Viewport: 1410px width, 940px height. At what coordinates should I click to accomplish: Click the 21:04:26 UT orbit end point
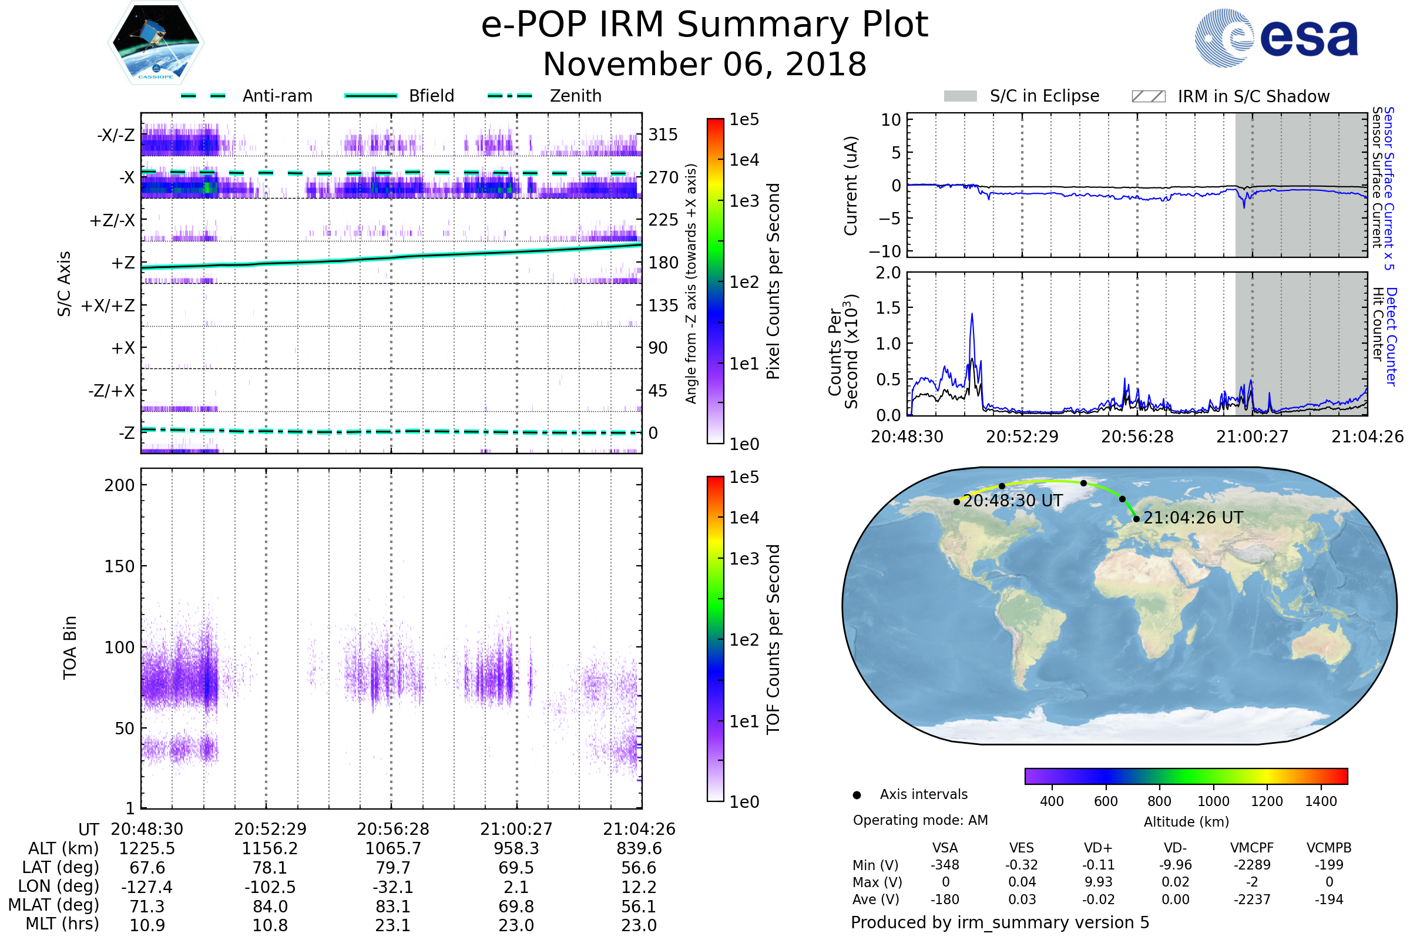pyautogui.click(x=1136, y=519)
